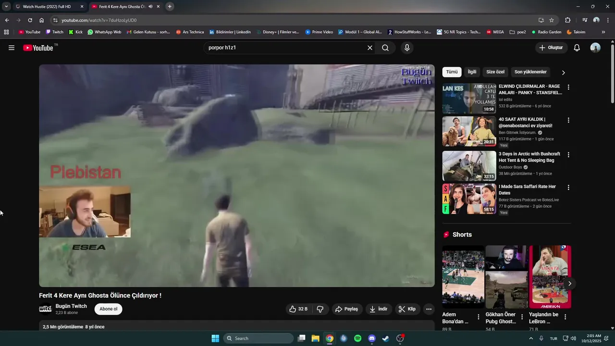Click the video player to pause

[x=237, y=175]
